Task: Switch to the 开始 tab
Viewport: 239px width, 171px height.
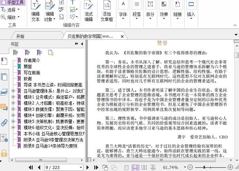Action: (20, 36)
